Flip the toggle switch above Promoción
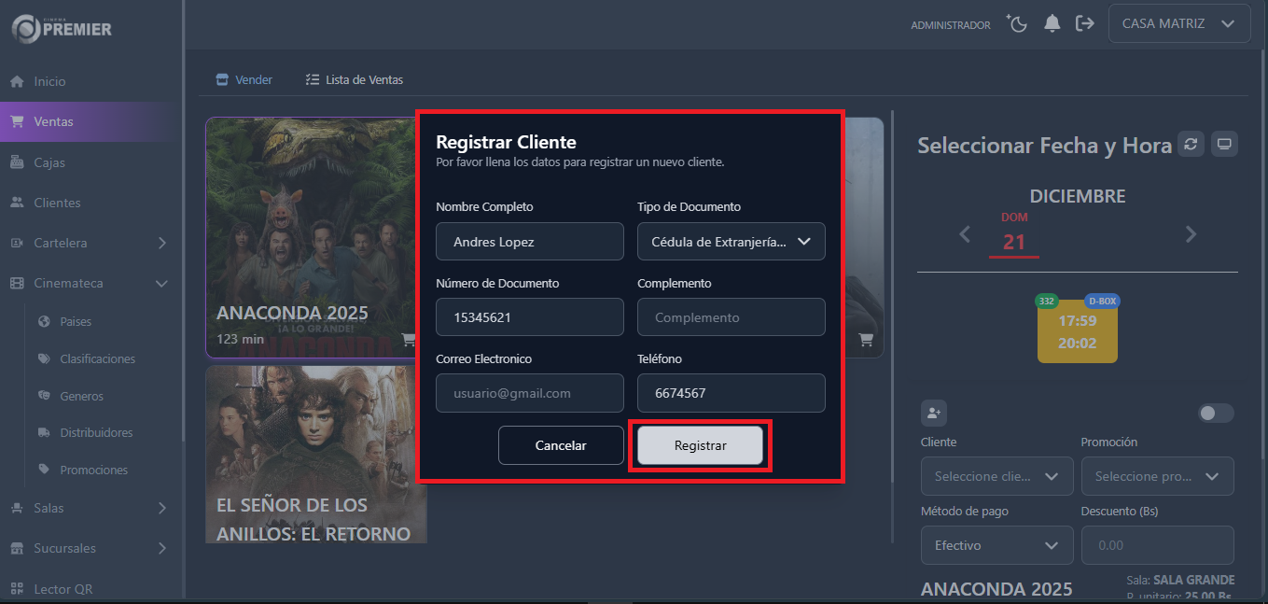This screenshot has width=1268, height=604. pos(1215,412)
